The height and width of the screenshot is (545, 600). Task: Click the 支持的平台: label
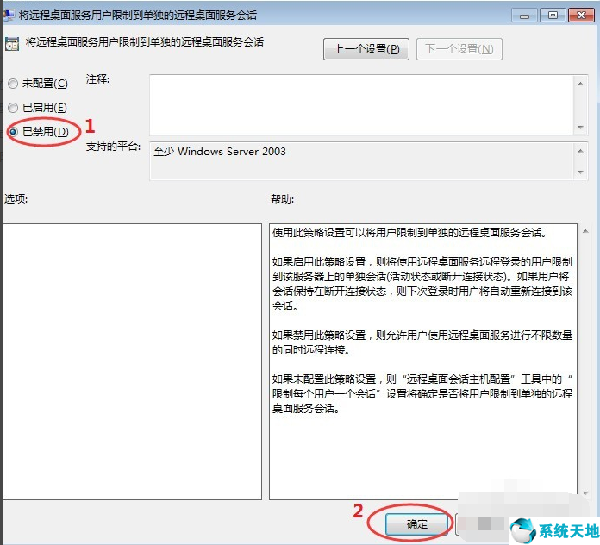tap(113, 147)
